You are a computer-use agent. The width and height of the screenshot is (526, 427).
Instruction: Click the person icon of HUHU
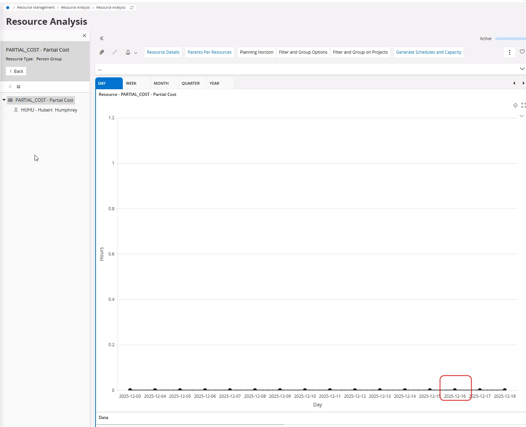point(16,110)
